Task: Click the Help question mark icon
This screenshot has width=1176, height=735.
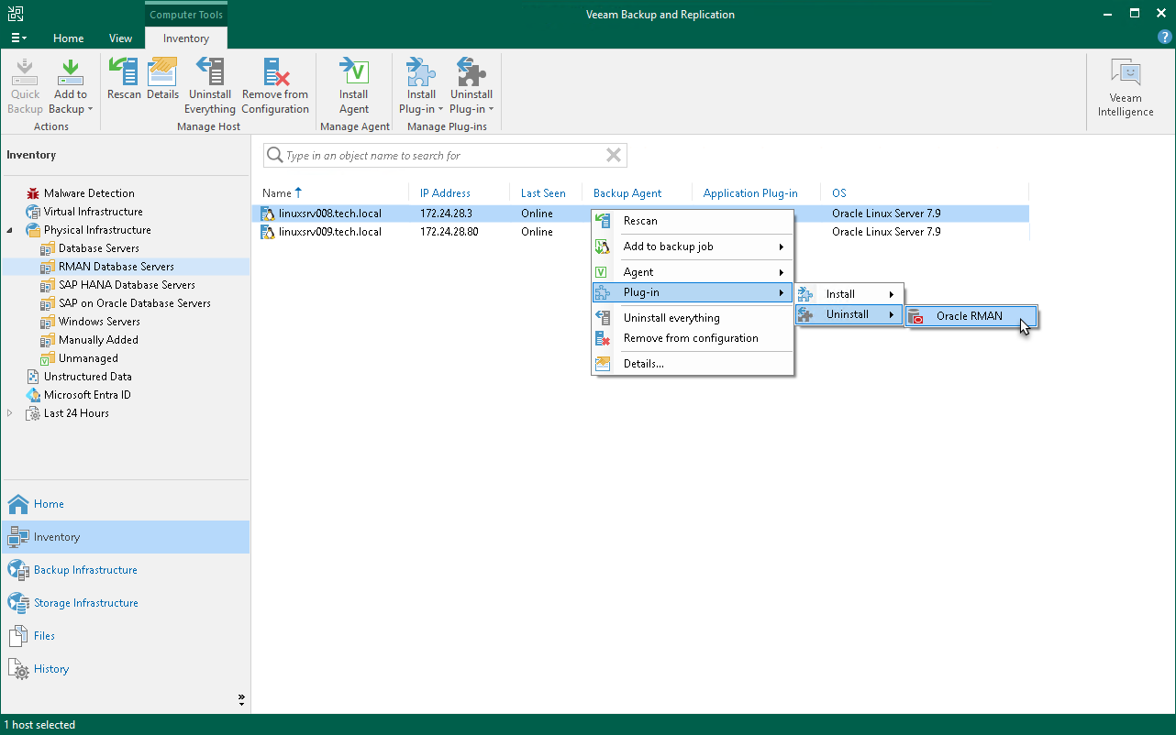Action: point(1163,38)
